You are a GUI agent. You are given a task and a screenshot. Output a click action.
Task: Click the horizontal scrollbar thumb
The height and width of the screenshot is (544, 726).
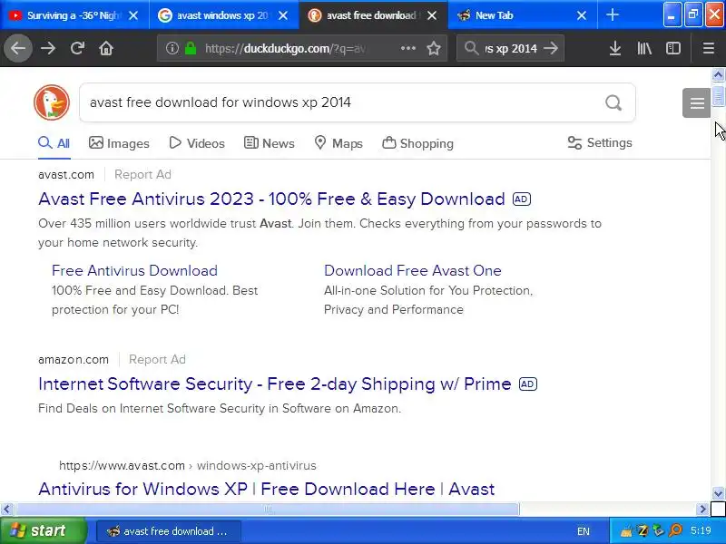267,510
